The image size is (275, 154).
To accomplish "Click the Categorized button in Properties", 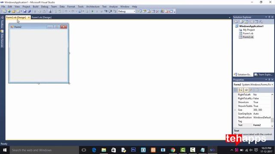I will (236, 90).
